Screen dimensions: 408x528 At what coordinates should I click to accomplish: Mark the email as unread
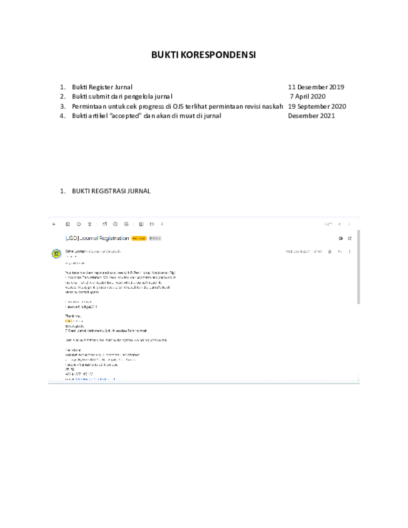(105, 224)
